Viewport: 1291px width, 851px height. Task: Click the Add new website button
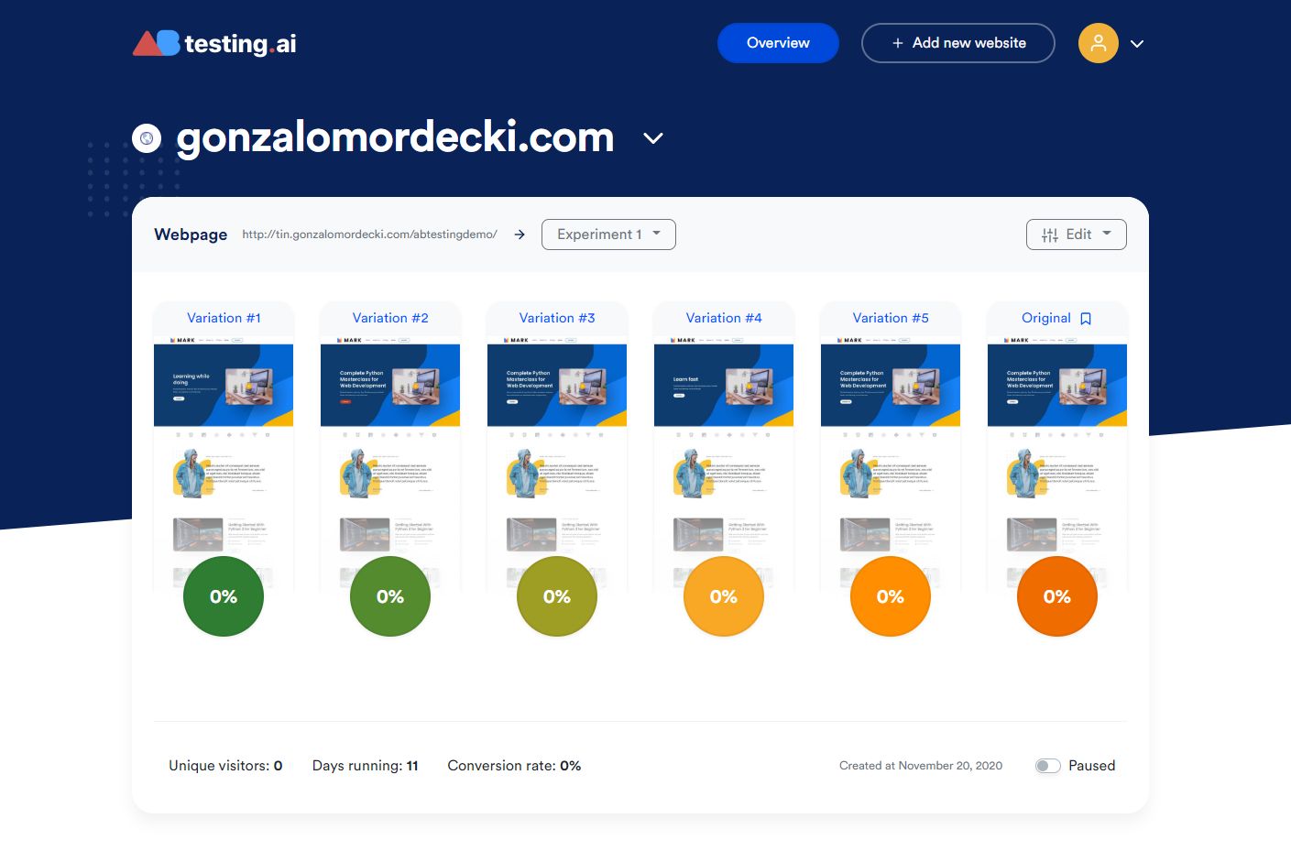coord(957,42)
